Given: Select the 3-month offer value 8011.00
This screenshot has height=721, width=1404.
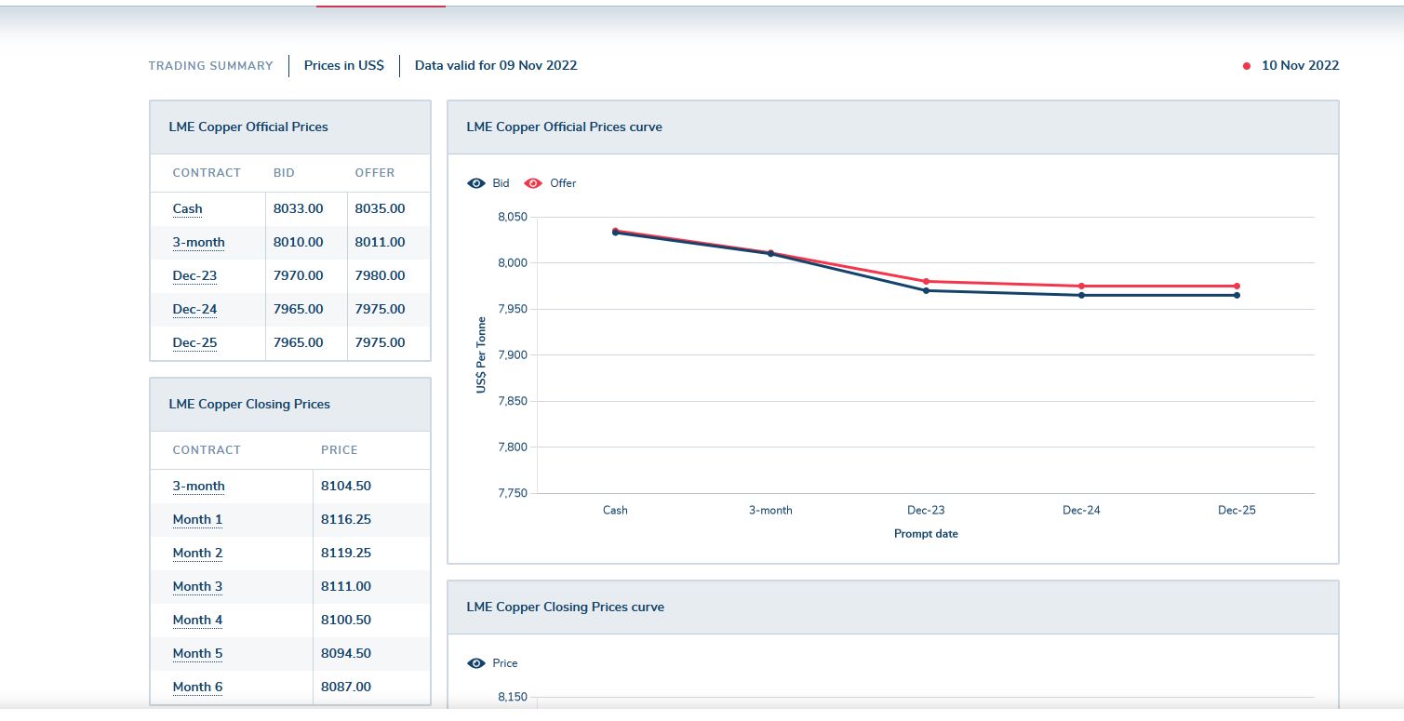Looking at the screenshot, I should coord(380,243).
